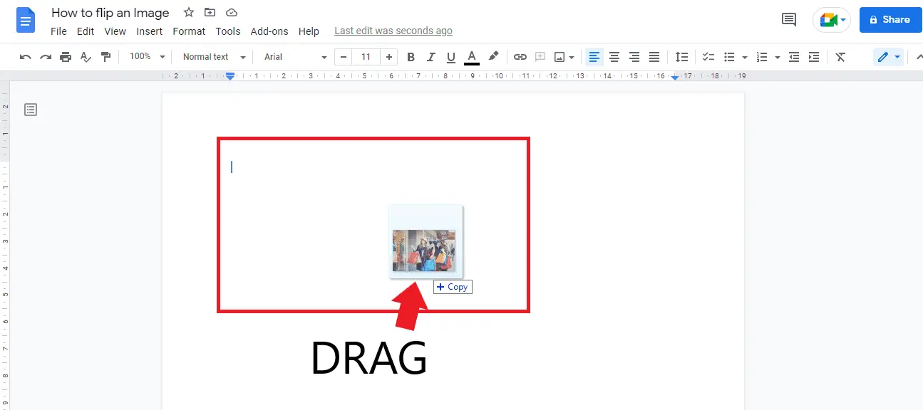923x410 pixels.
Task: Click the Share button
Action: (x=890, y=20)
